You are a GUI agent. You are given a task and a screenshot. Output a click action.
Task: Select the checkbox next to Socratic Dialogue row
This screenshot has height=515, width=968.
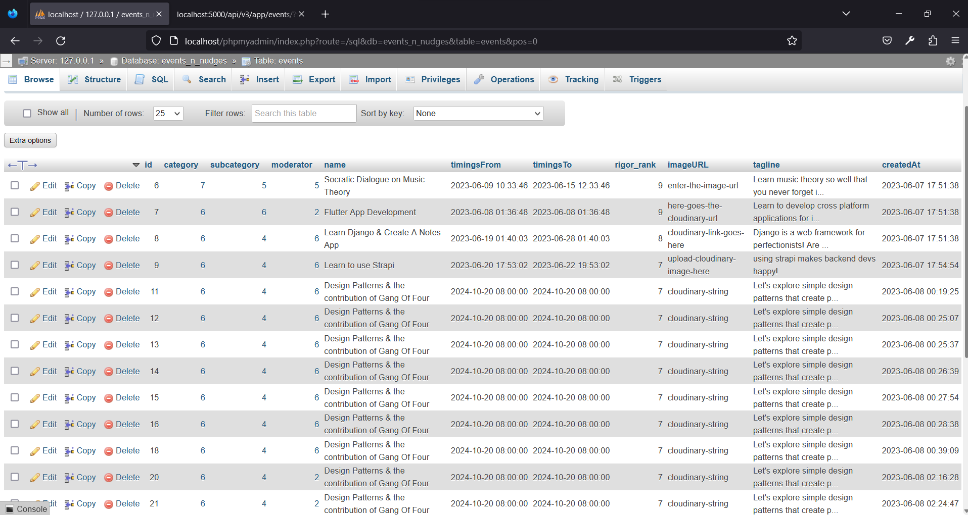(x=15, y=185)
